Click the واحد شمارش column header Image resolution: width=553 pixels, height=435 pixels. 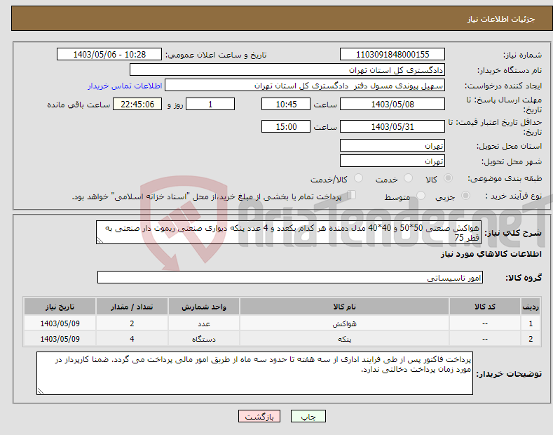pos(204,307)
